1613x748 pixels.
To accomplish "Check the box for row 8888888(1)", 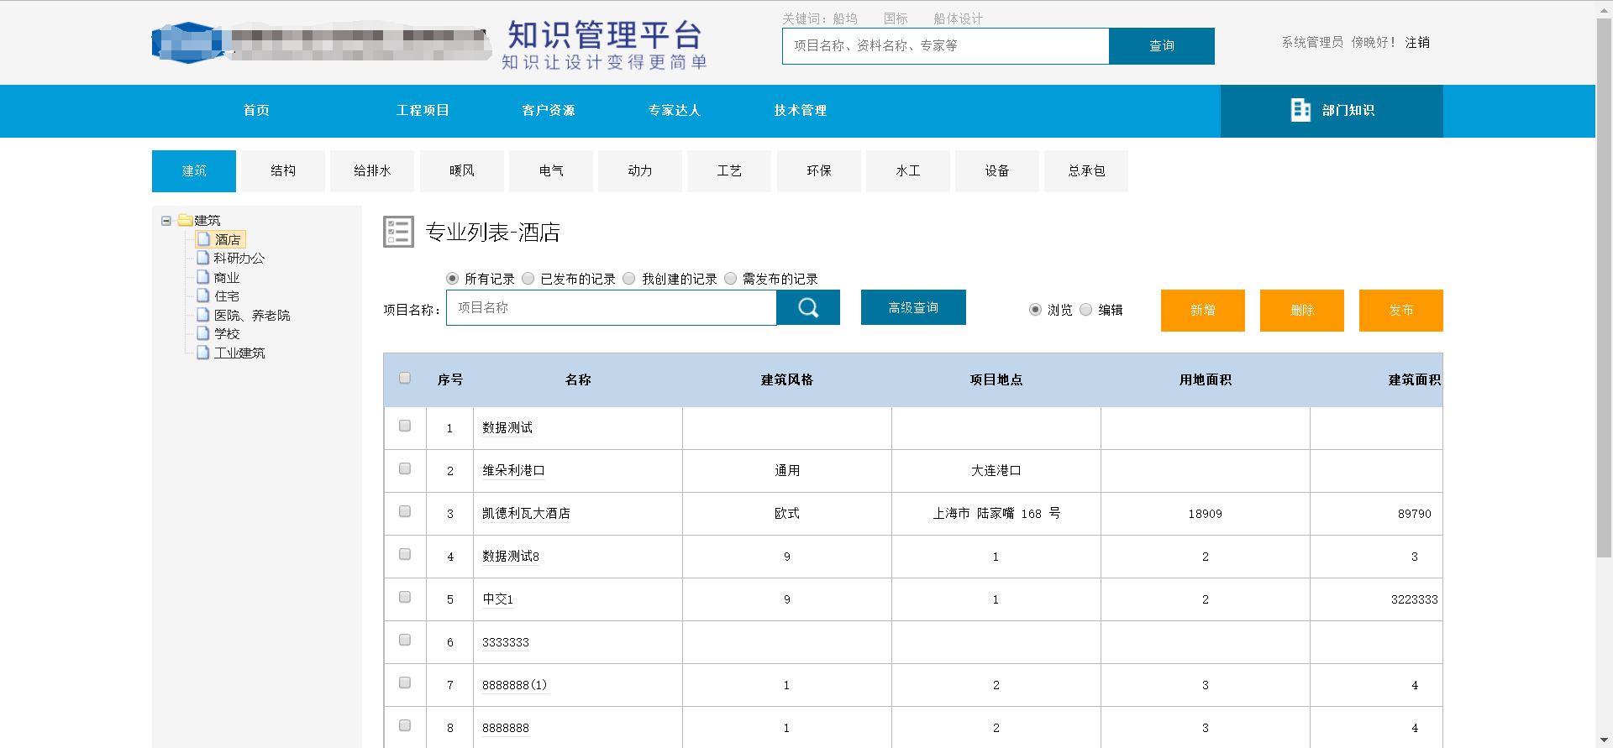I will tap(405, 683).
